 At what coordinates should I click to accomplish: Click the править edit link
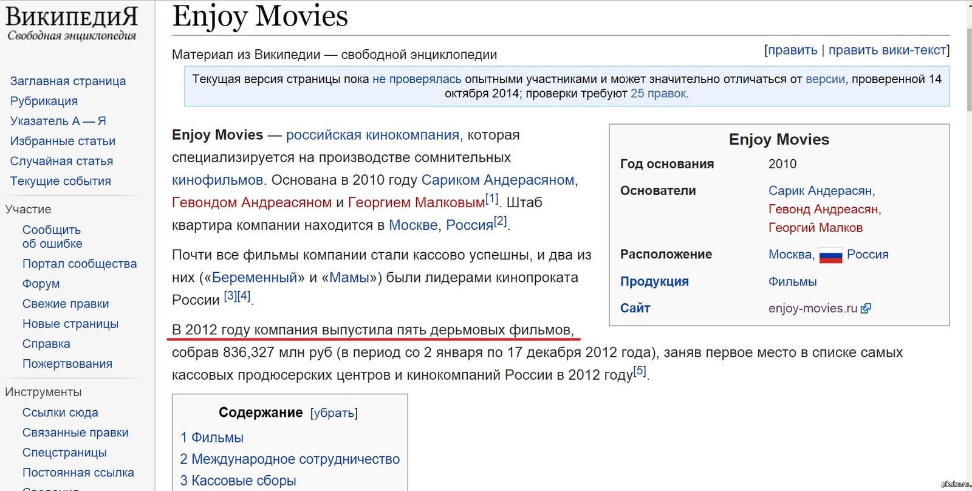[793, 50]
